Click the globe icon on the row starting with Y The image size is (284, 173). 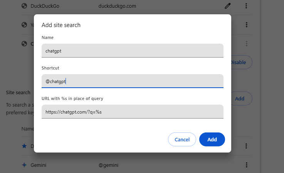(24, 25)
